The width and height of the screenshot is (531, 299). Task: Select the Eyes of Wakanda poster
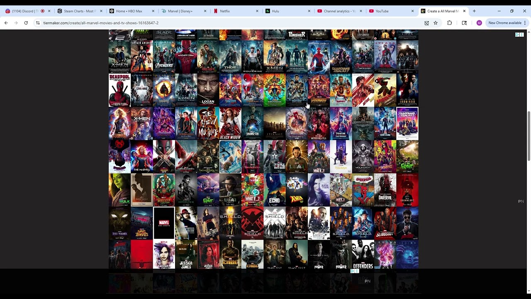(x=119, y=223)
